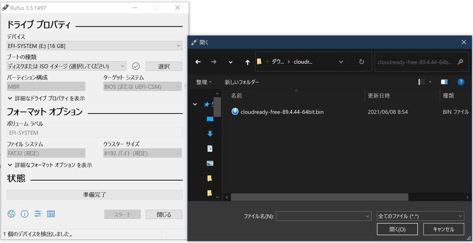Viewport: 473px width, 243px height.
Task: Go up one folder level
Action: (x=247, y=62)
